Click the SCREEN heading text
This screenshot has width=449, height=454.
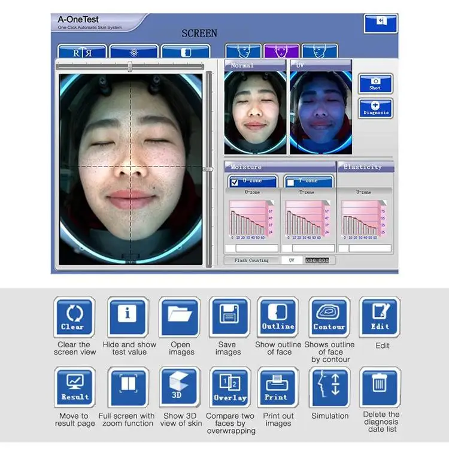coord(199,34)
